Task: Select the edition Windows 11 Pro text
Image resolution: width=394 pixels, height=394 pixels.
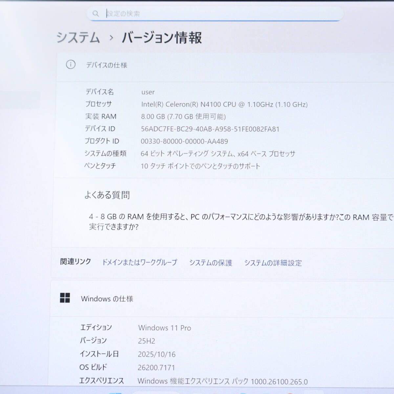Action: coord(164,328)
